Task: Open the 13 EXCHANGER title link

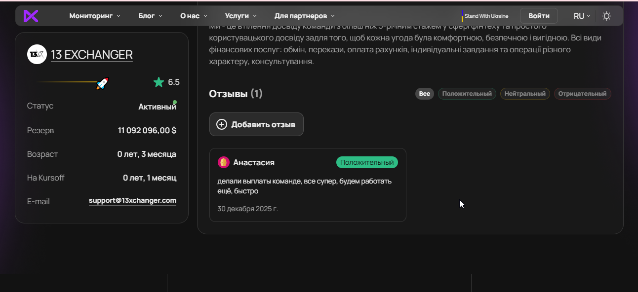Action: 92,54
